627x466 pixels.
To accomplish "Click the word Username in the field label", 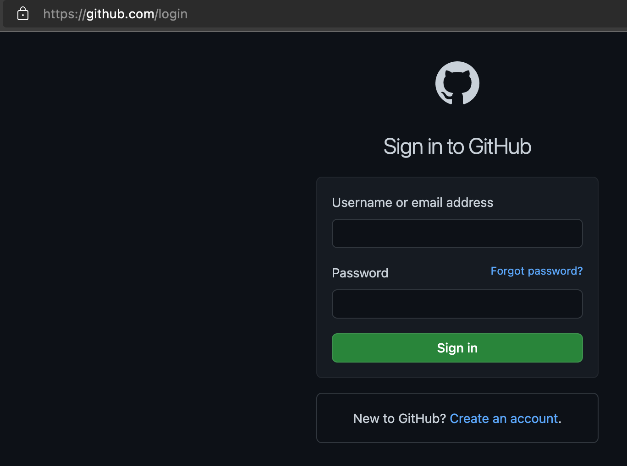I will click(362, 202).
